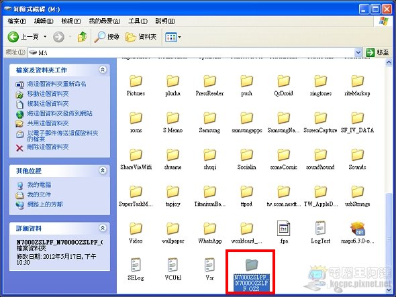Select the TitaniumBackup folder icon
Screen dimensions: 396x297
[209, 192]
